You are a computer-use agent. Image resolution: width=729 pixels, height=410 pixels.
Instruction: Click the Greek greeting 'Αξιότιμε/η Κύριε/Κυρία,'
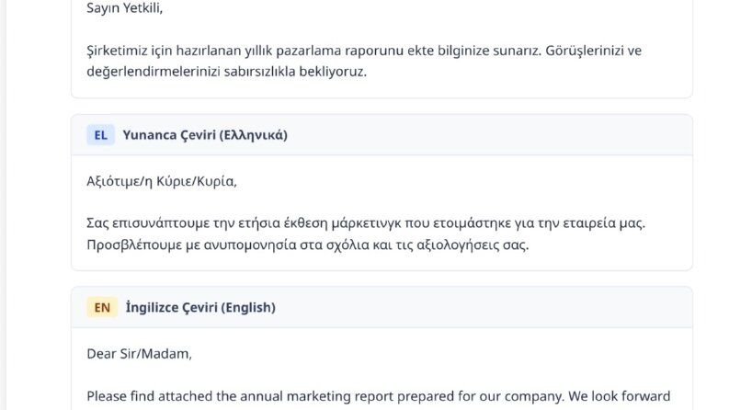click(162, 181)
